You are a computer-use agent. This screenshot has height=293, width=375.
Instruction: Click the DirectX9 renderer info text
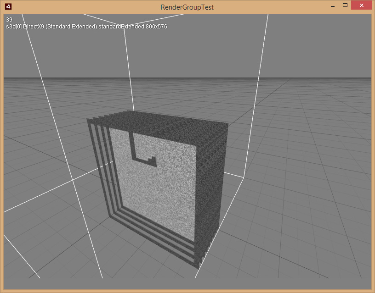coord(86,27)
